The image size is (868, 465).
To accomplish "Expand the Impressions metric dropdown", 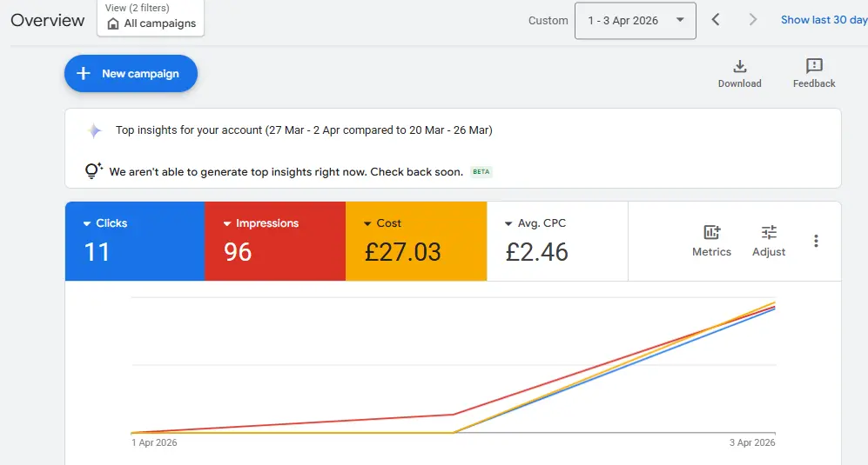I will click(x=227, y=223).
